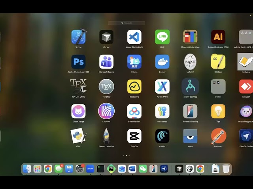Open Messages with 32 badge in Dock
This screenshot has height=189, width=253.
[x=59, y=169]
